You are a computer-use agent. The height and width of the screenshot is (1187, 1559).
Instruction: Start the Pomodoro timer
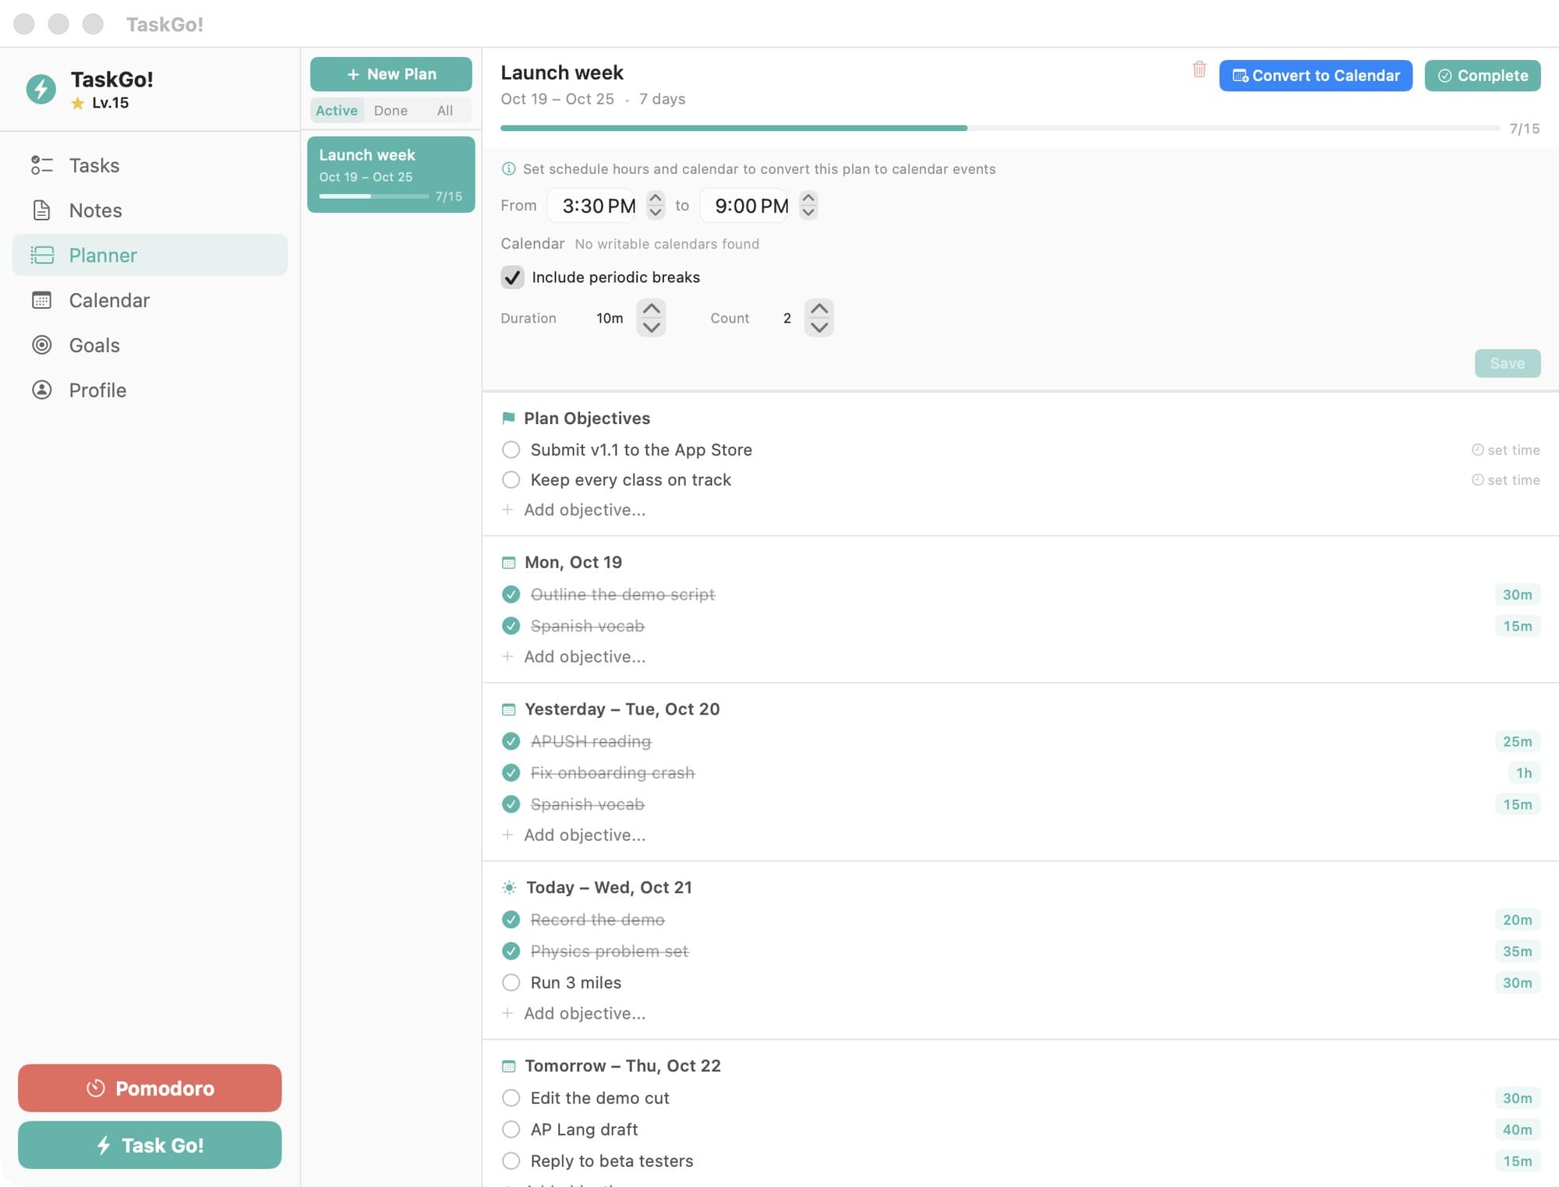click(x=150, y=1088)
